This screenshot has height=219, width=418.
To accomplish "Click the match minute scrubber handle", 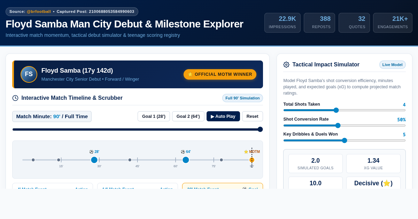I will coord(260,129).
